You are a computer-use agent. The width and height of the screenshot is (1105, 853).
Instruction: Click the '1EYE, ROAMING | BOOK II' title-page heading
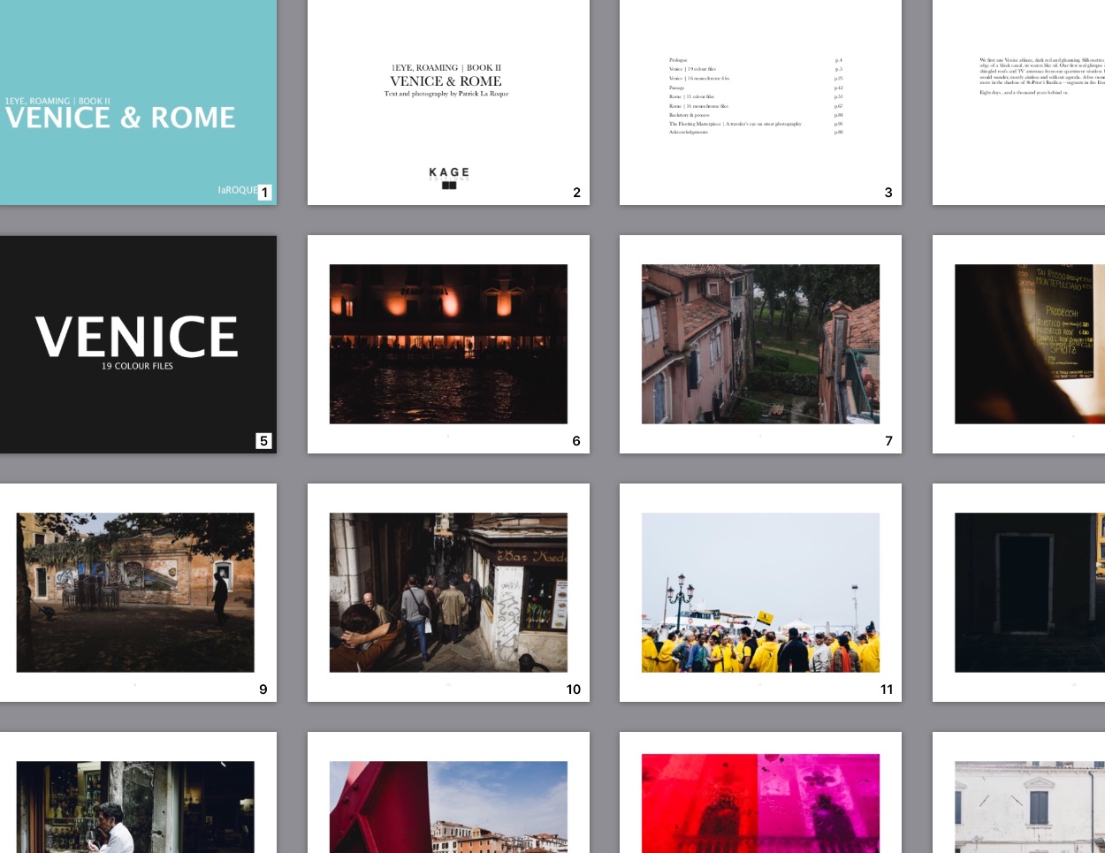click(x=446, y=68)
